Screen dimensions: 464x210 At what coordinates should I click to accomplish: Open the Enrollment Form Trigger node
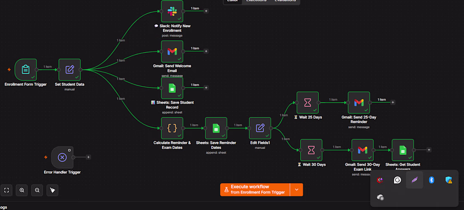tap(26, 70)
